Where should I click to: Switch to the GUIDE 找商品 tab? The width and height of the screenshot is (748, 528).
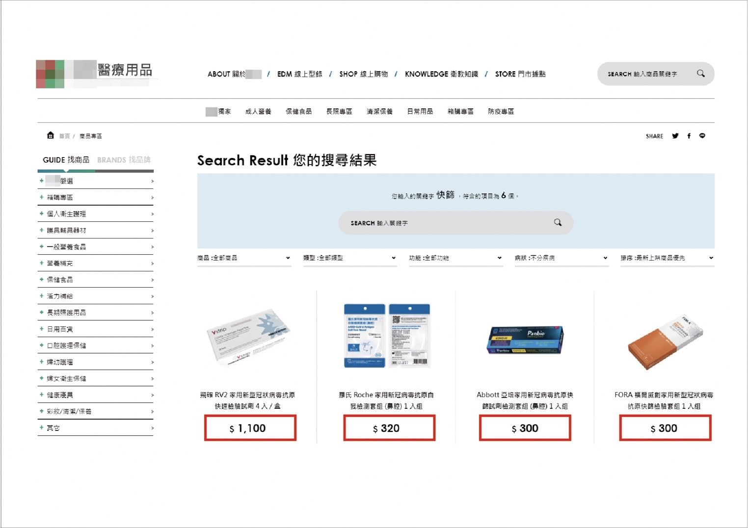(x=66, y=160)
